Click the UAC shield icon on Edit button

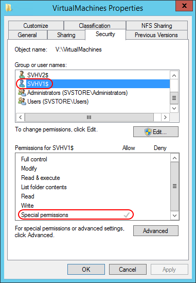[x=148, y=132]
